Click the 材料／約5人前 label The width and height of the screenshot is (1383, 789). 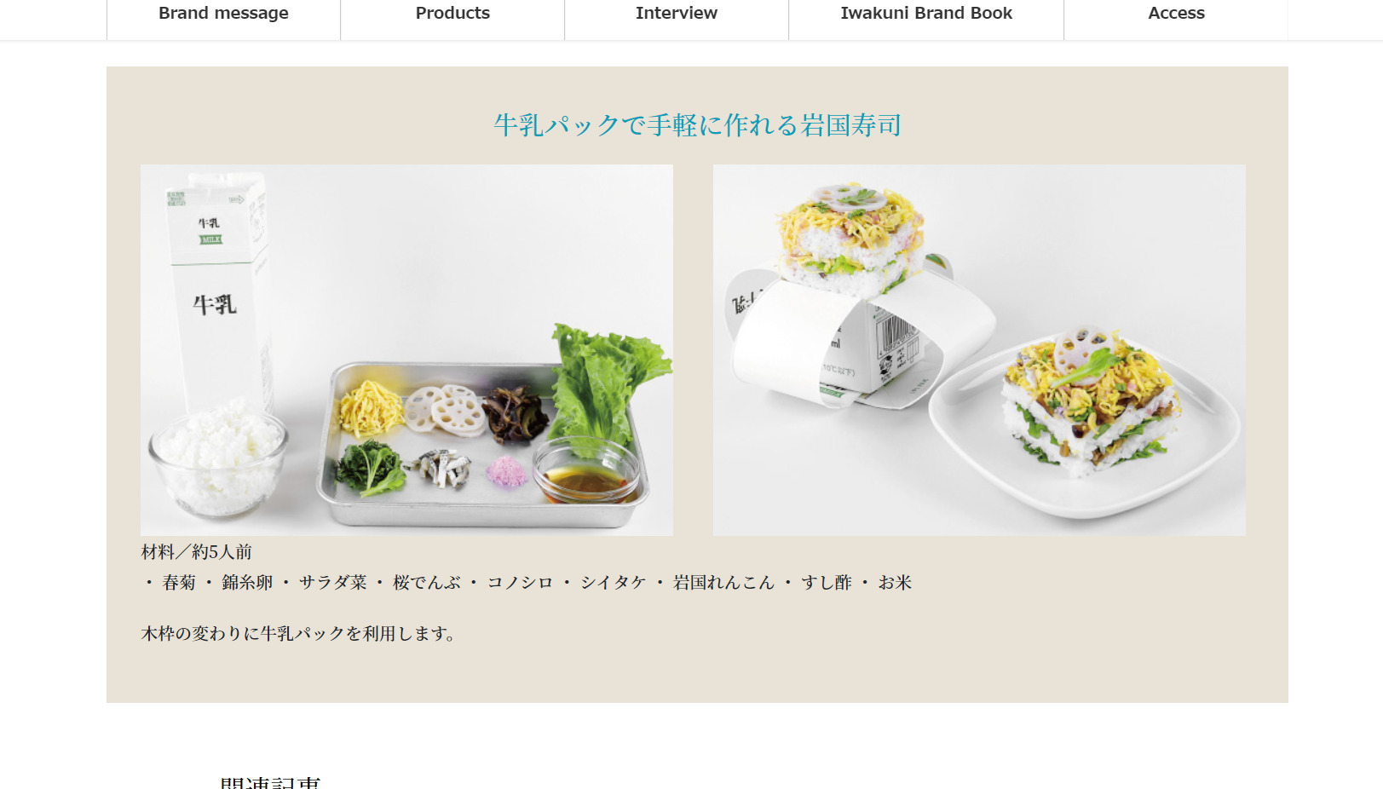pos(197,552)
